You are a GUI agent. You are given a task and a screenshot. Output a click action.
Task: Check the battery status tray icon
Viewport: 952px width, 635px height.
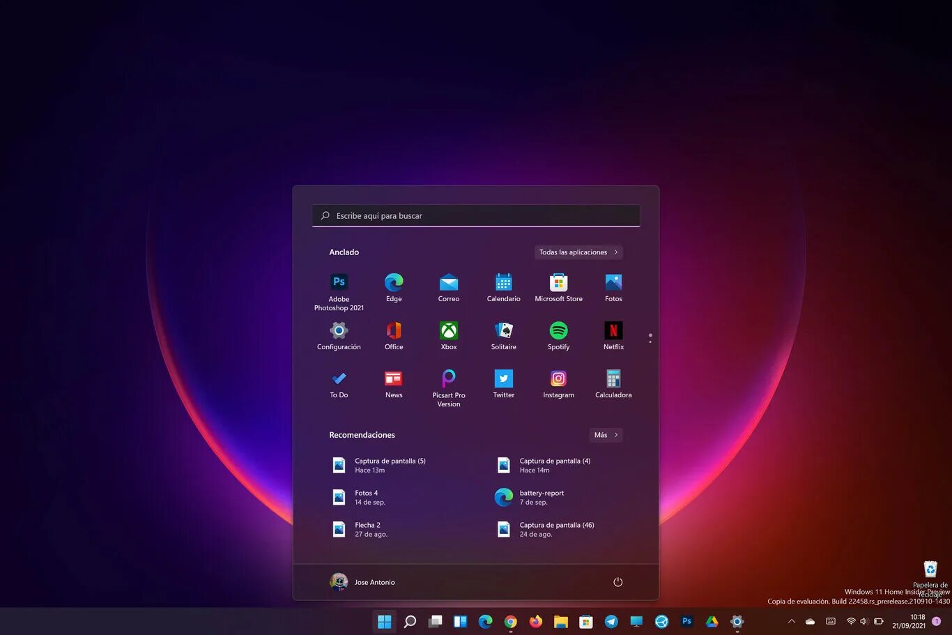pos(879,621)
